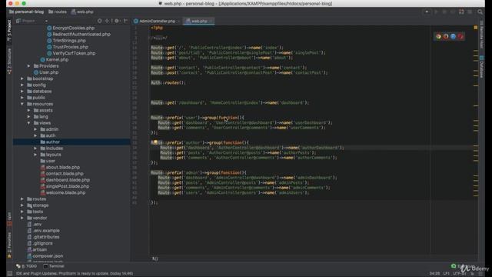Expand the public folder
The image size is (492, 277).
22,98
